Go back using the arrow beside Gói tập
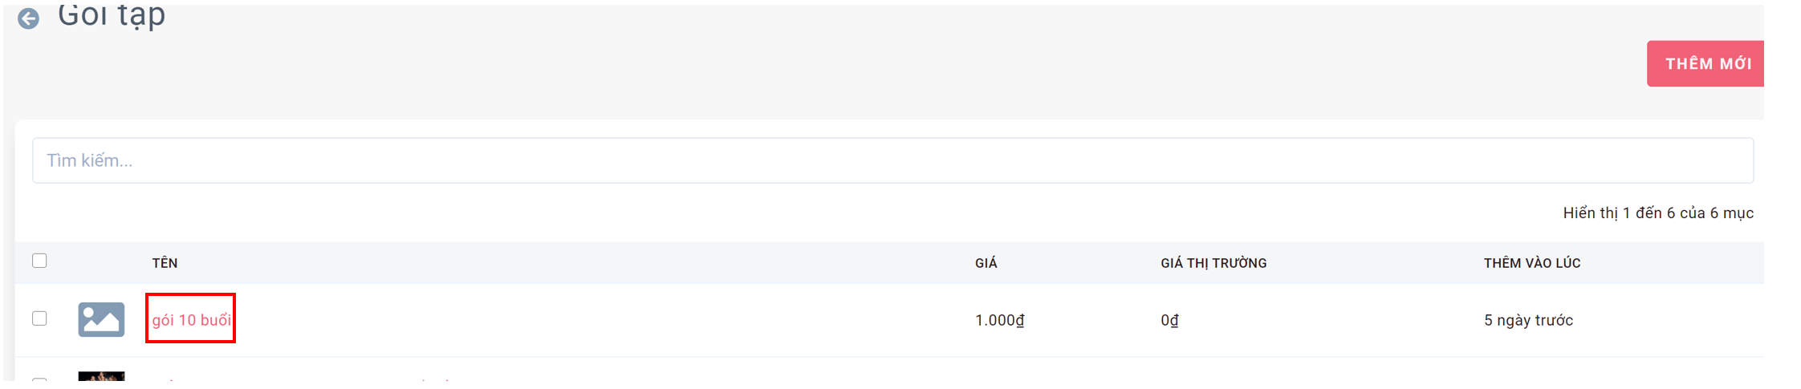 pos(29,18)
